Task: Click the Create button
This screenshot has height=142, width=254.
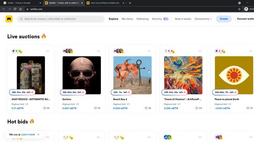Action: point(224,19)
